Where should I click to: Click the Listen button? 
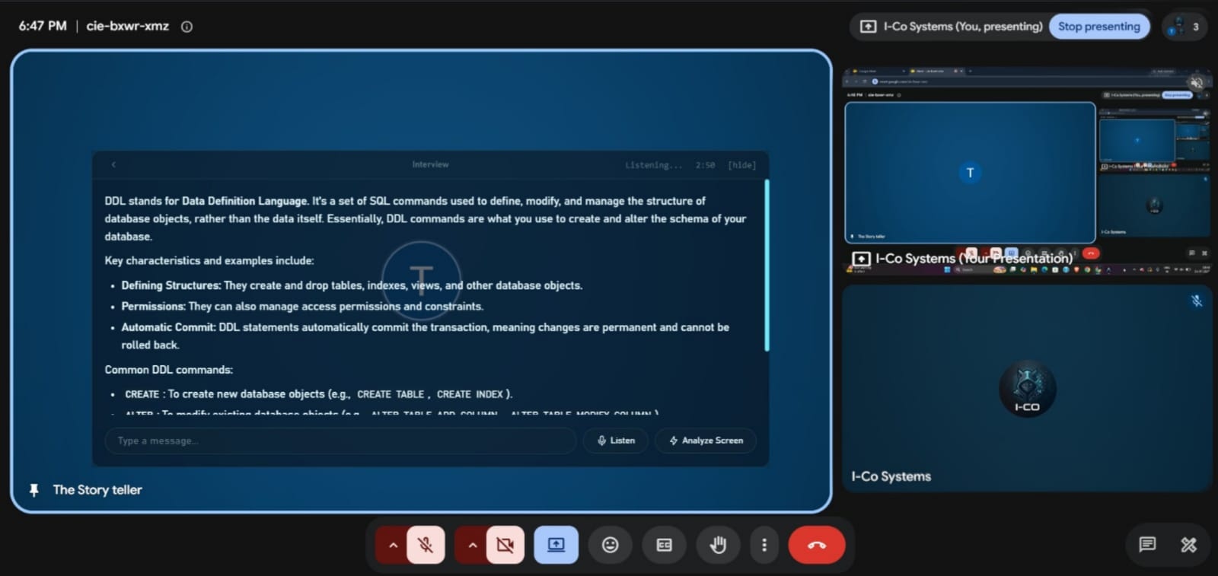pyautogui.click(x=616, y=441)
